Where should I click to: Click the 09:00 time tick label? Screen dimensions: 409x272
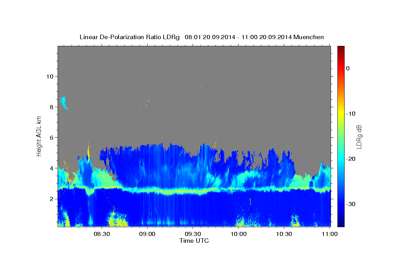(148, 234)
